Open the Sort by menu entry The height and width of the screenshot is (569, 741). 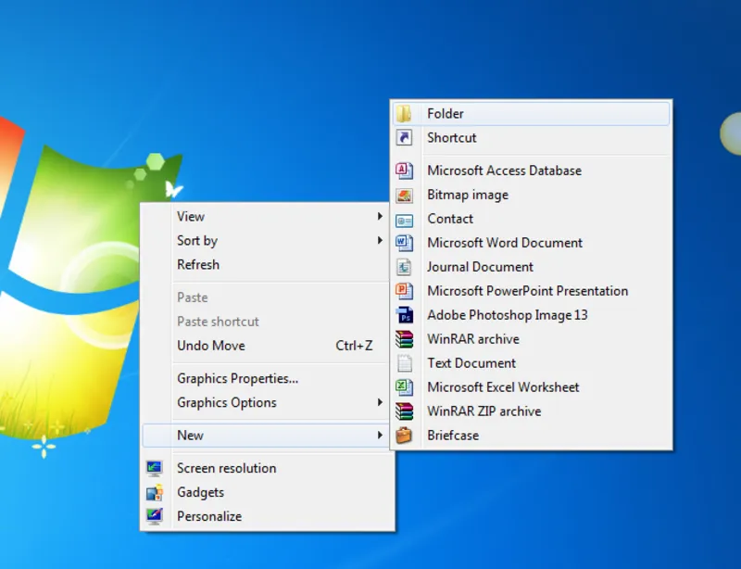point(267,241)
